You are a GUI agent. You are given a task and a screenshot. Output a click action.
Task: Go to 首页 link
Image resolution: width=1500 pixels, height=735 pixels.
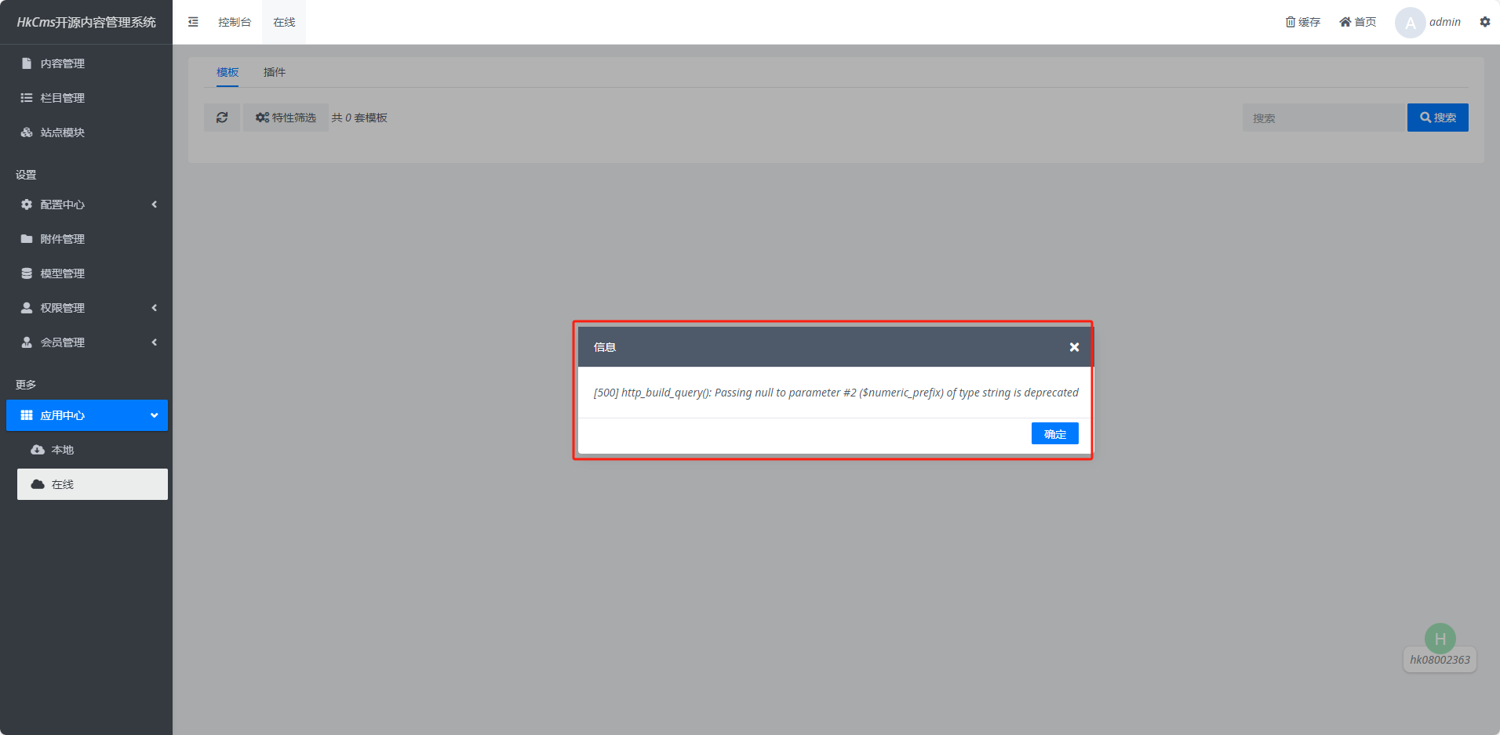1358,22
